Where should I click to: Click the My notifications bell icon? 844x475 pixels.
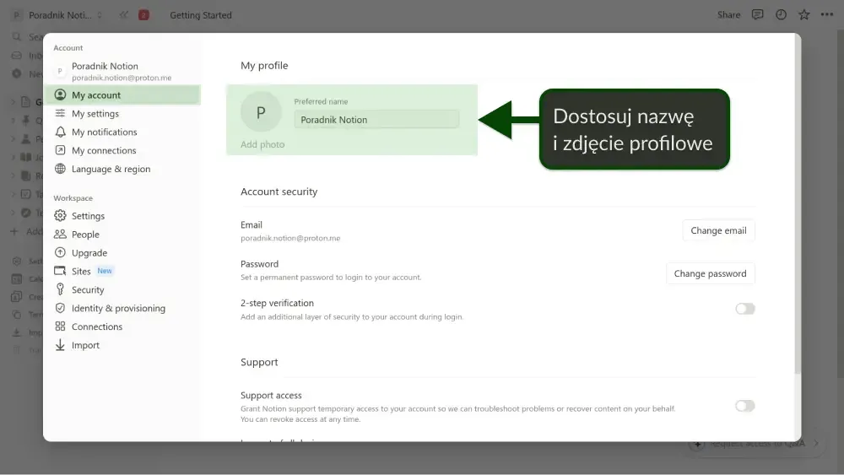pos(60,132)
